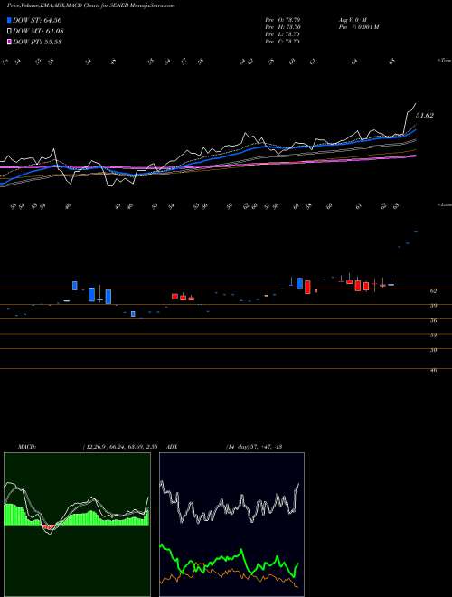Click the 59 price axis label
Viewport: 452px width, 597px height.
click(433, 306)
